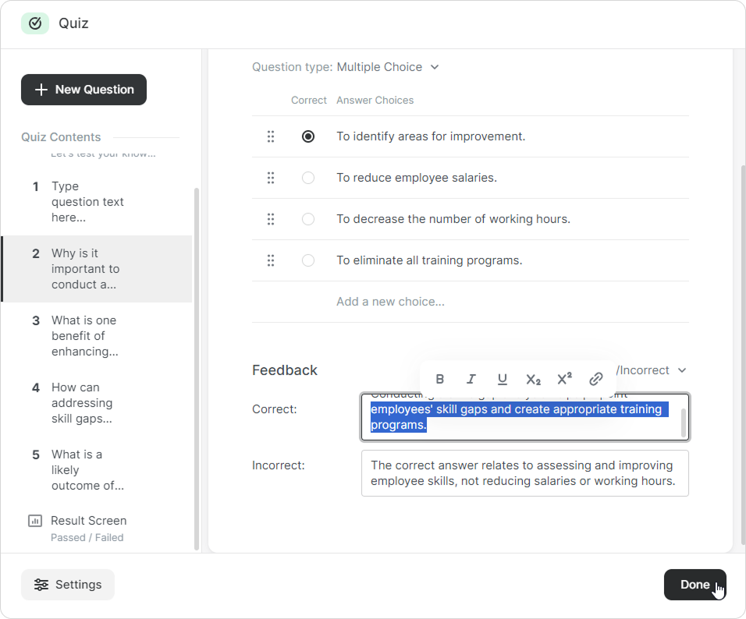Apply superscript formatting
This screenshot has height=619, width=746.
pos(564,379)
